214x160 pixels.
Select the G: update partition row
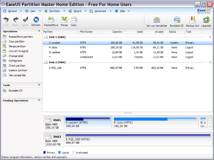click(127, 52)
